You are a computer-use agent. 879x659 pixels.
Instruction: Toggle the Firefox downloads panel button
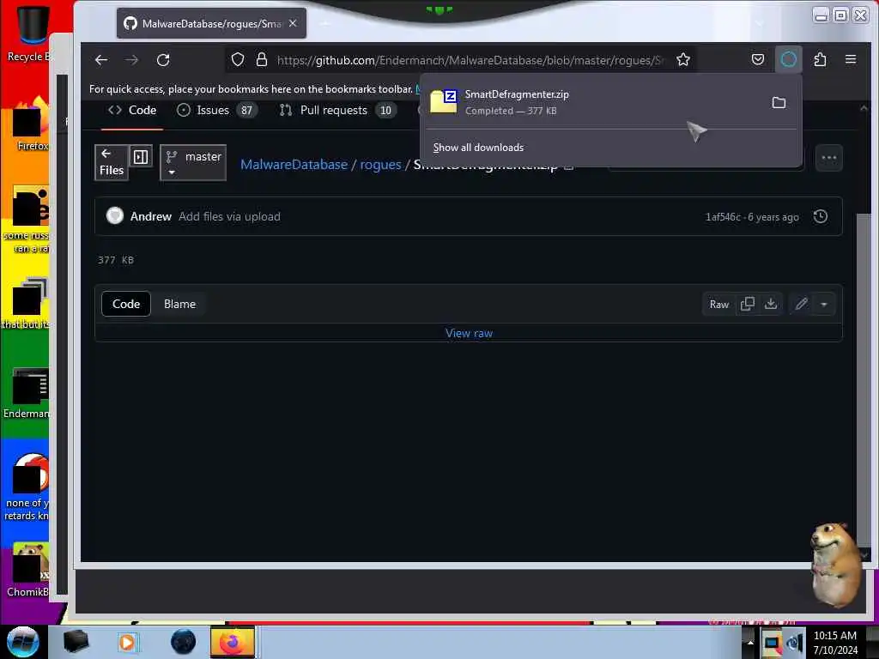click(x=789, y=59)
